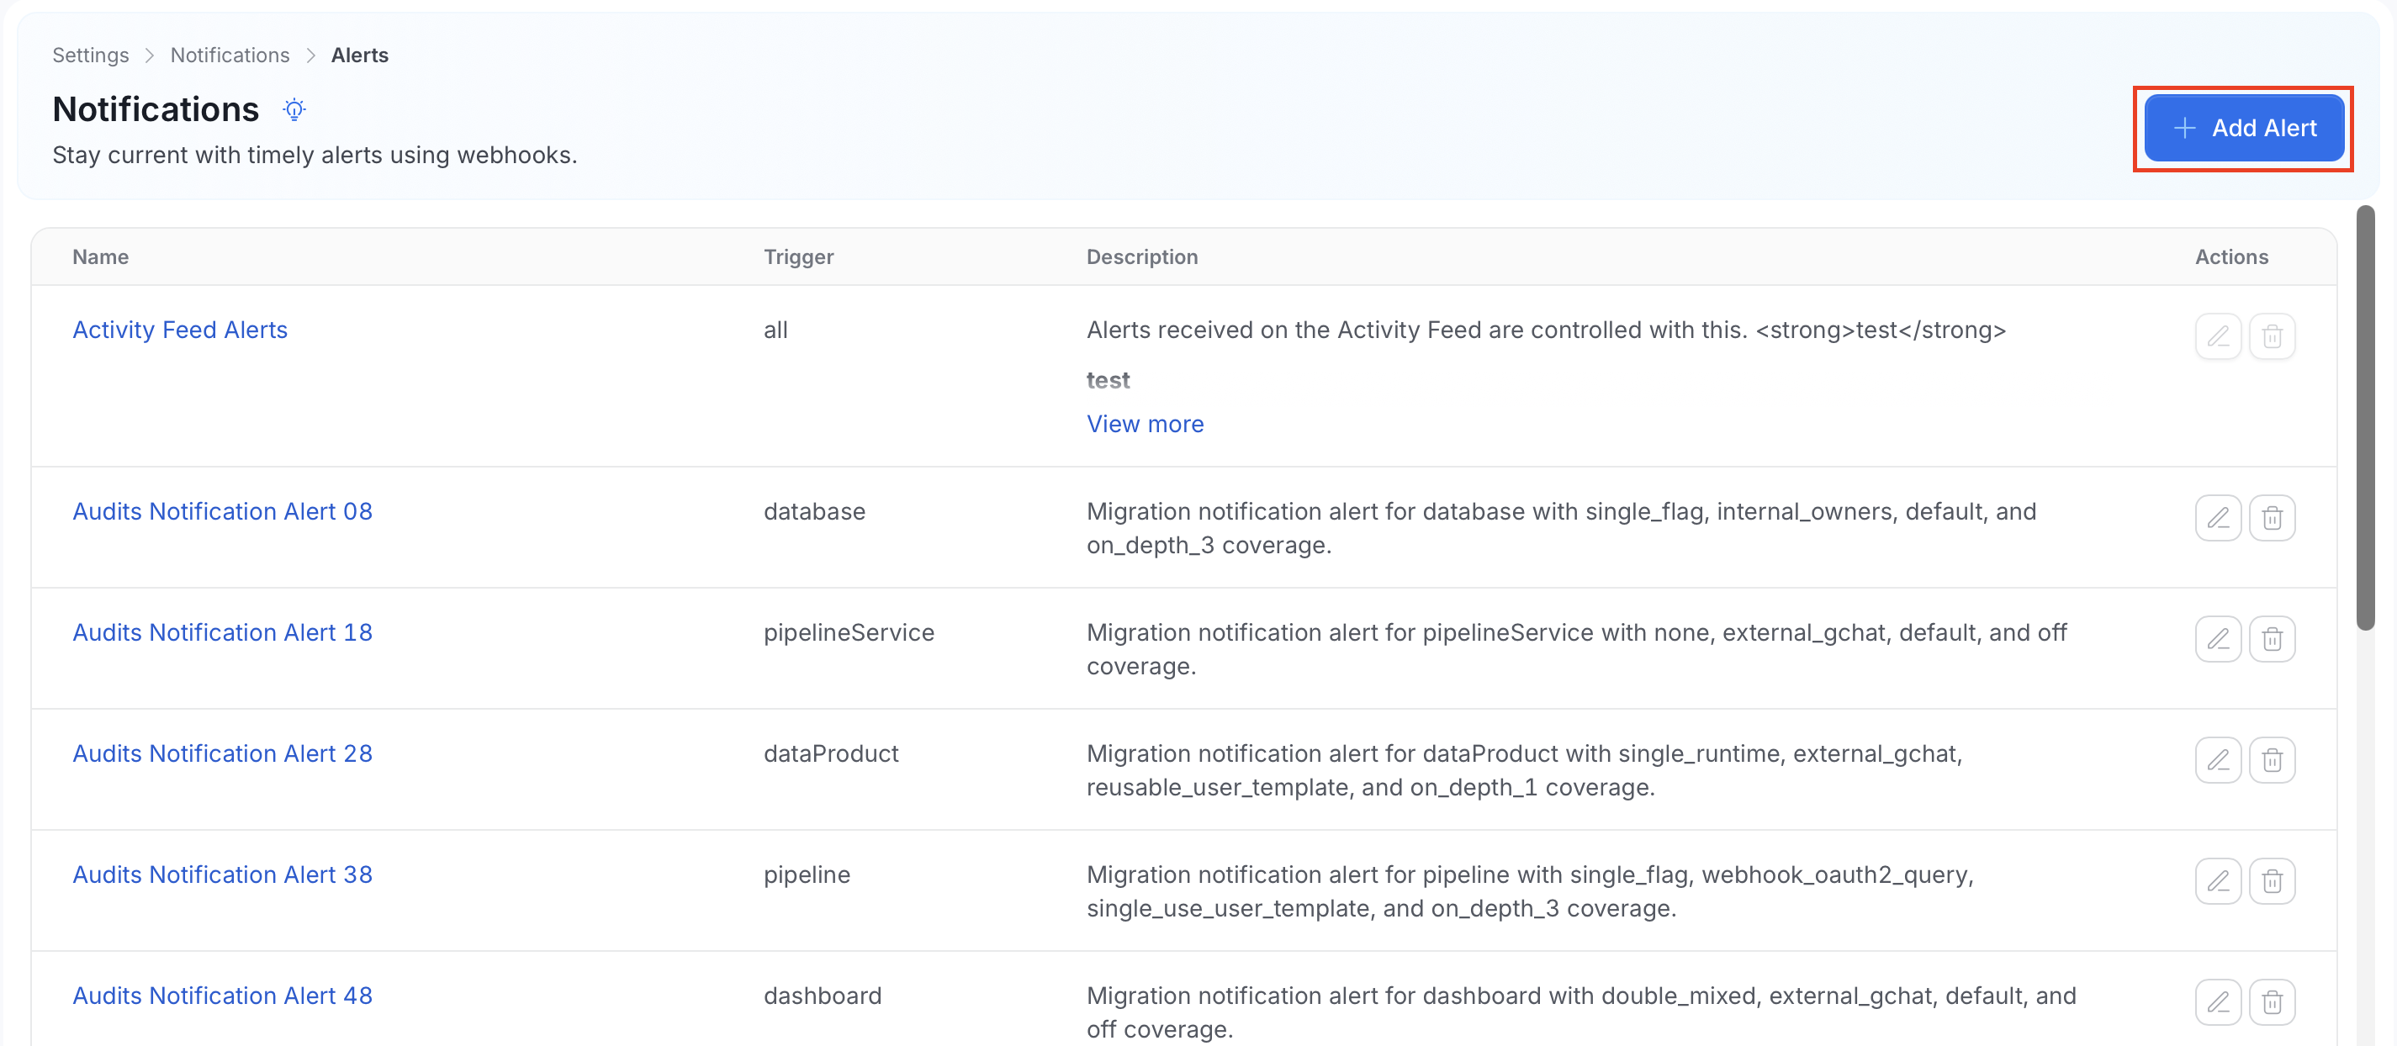Edit Audits Notification Alert 18

coord(2217,638)
